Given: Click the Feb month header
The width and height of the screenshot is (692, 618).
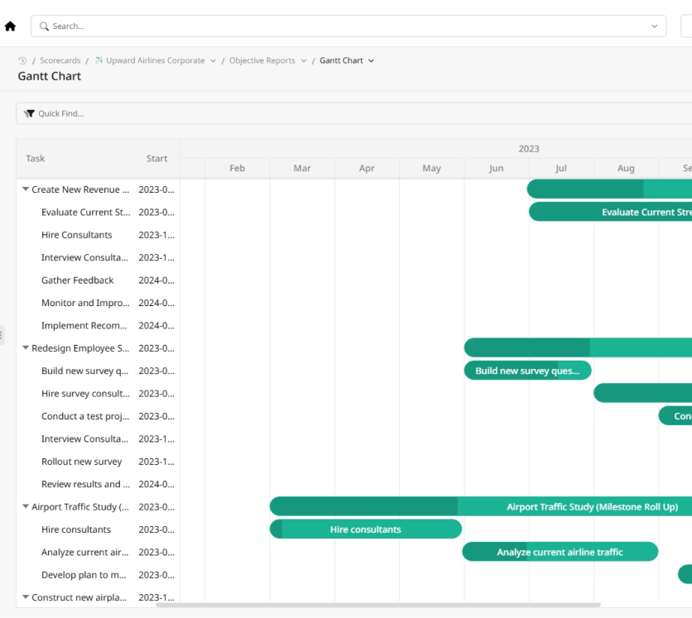Looking at the screenshot, I should click(x=238, y=168).
